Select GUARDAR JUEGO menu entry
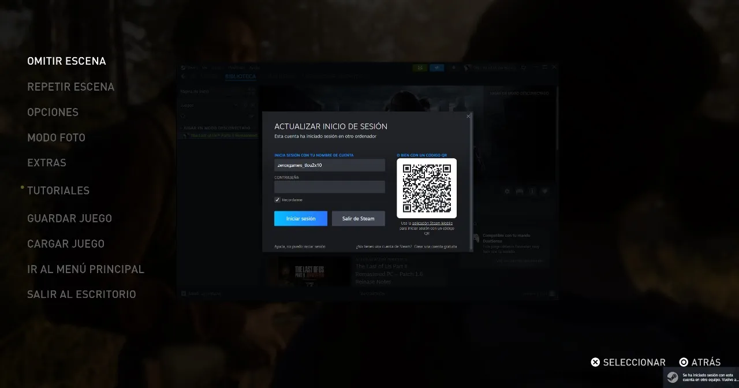Screen dimensions: 739x388 [69, 218]
